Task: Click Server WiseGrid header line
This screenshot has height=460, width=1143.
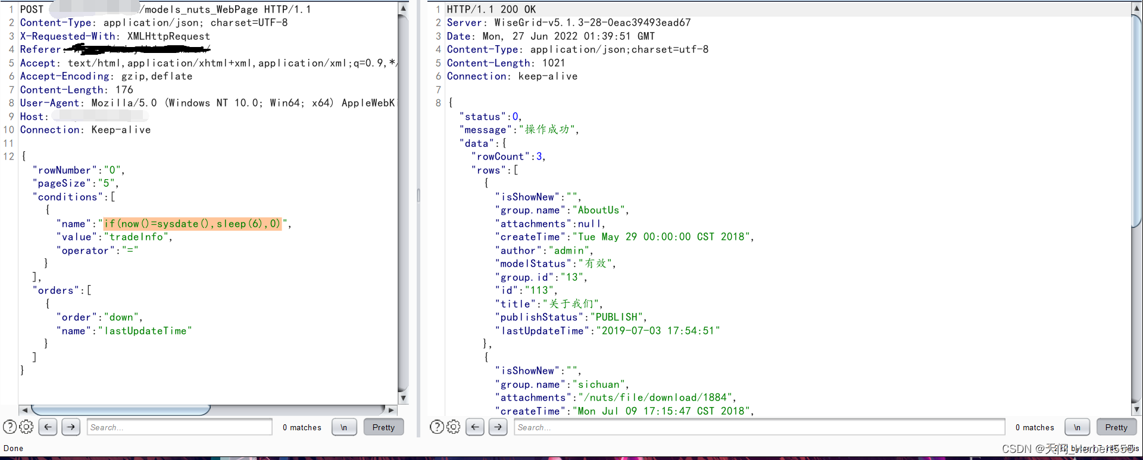Action: (x=569, y=23)
